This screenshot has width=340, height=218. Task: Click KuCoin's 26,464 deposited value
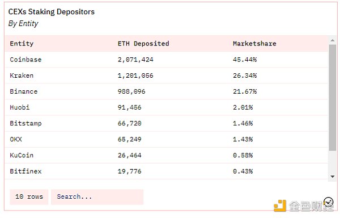[129, 155]
